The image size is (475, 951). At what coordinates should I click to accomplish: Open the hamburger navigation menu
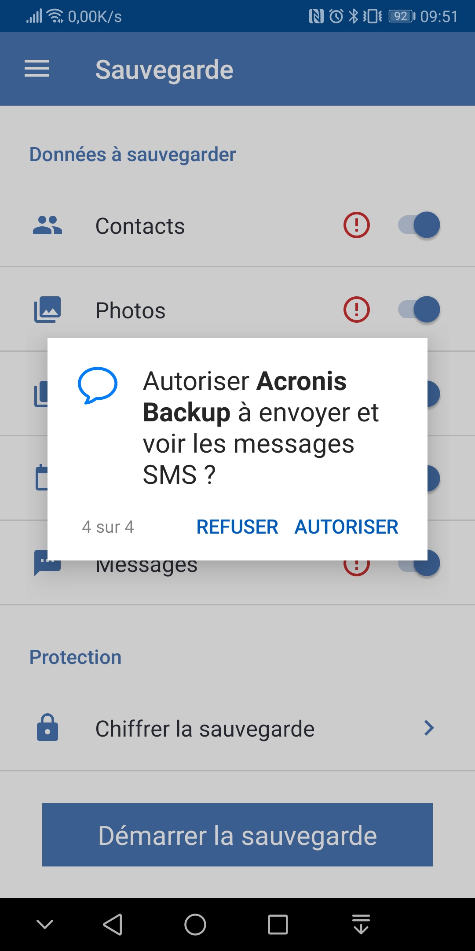(37, 69)
